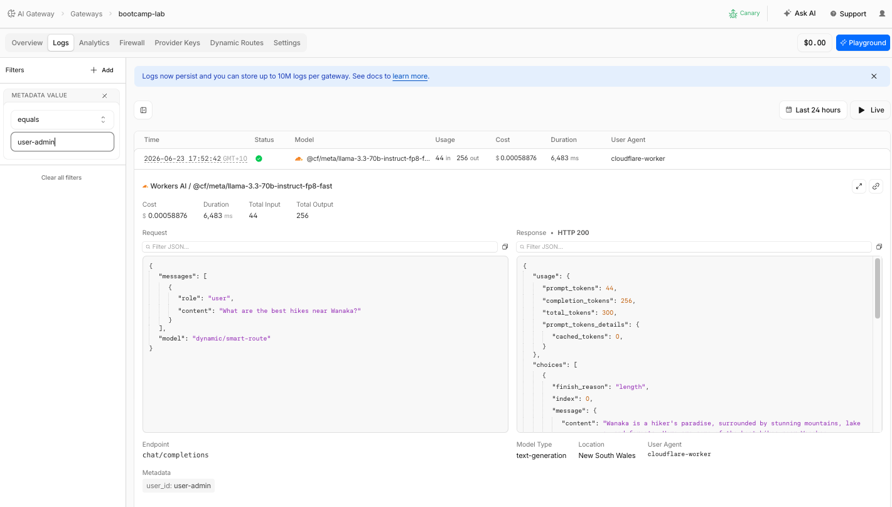Viewport: 892px width, 507px height.
Task: Dismiss the logs persist banner
Action: tap(874, 76)
